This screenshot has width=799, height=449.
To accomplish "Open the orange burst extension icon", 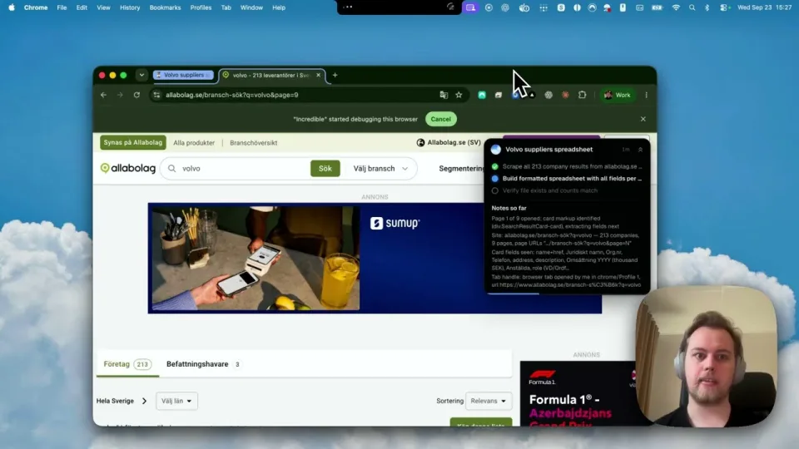I will 565,95.
